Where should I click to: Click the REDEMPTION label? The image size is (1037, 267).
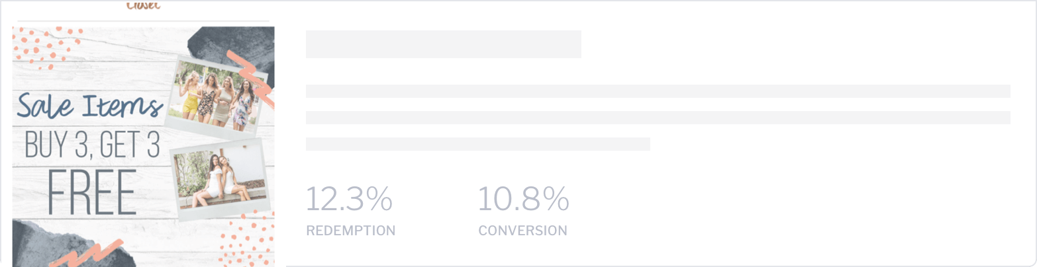pos(350,231)
